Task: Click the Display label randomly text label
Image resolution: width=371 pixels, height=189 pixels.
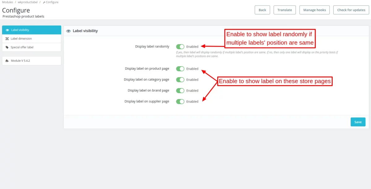Action: pyautogui.click(x=152, y=47)
